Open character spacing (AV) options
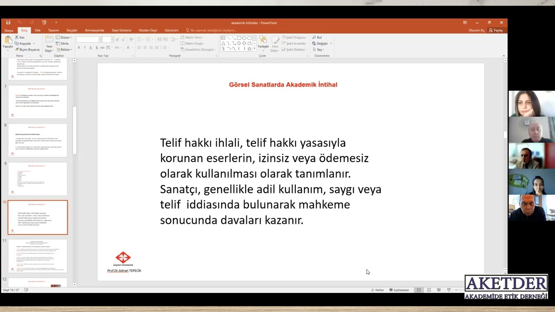The width and height of the screenshot is (555, 312). 108,47
